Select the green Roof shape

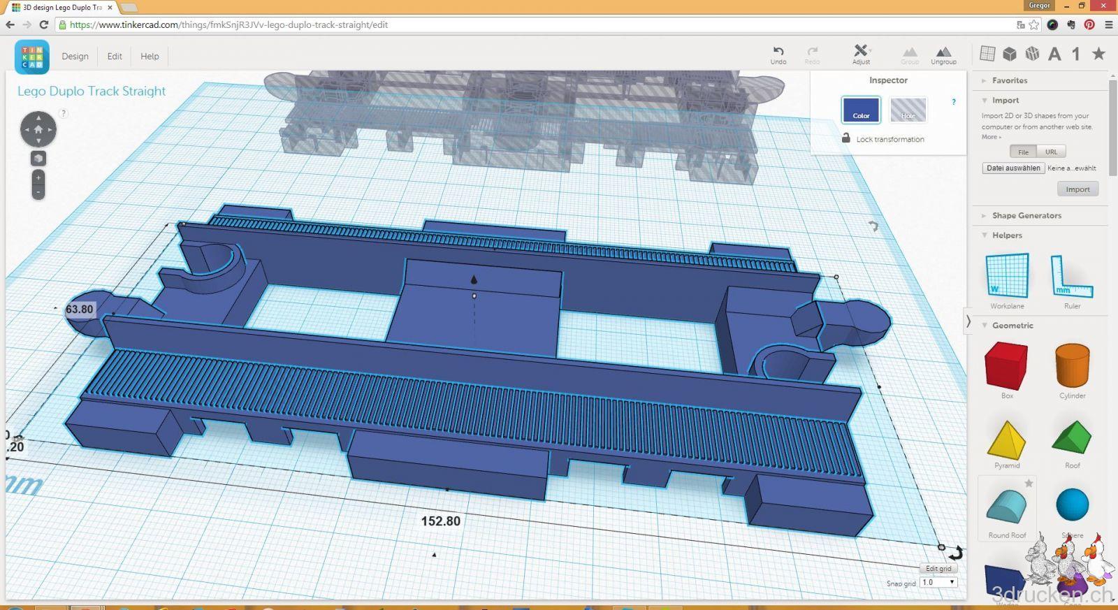pyautogui.click(x=1072, y=444)
